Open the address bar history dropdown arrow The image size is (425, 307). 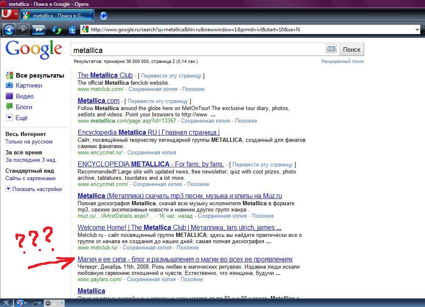[417, 30]
